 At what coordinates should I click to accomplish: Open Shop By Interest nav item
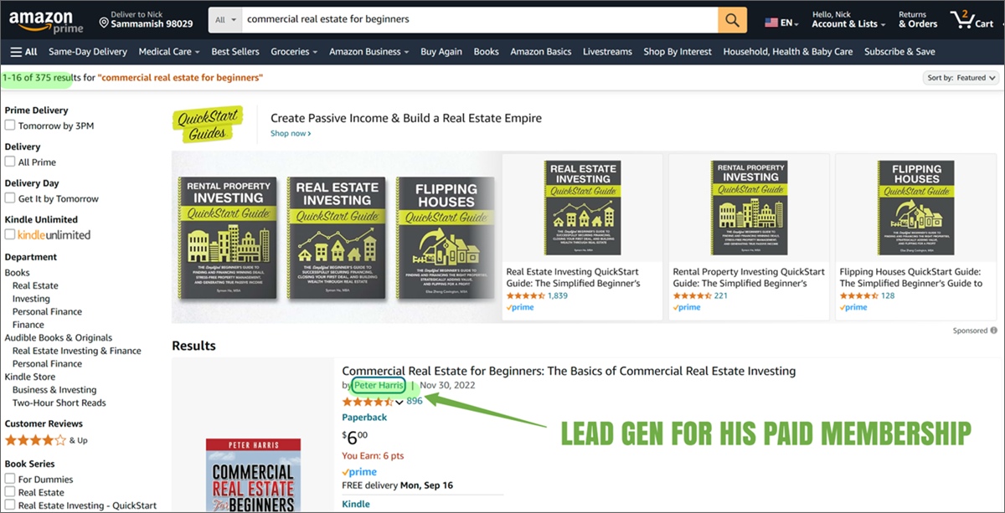click(x=678, y=51)
